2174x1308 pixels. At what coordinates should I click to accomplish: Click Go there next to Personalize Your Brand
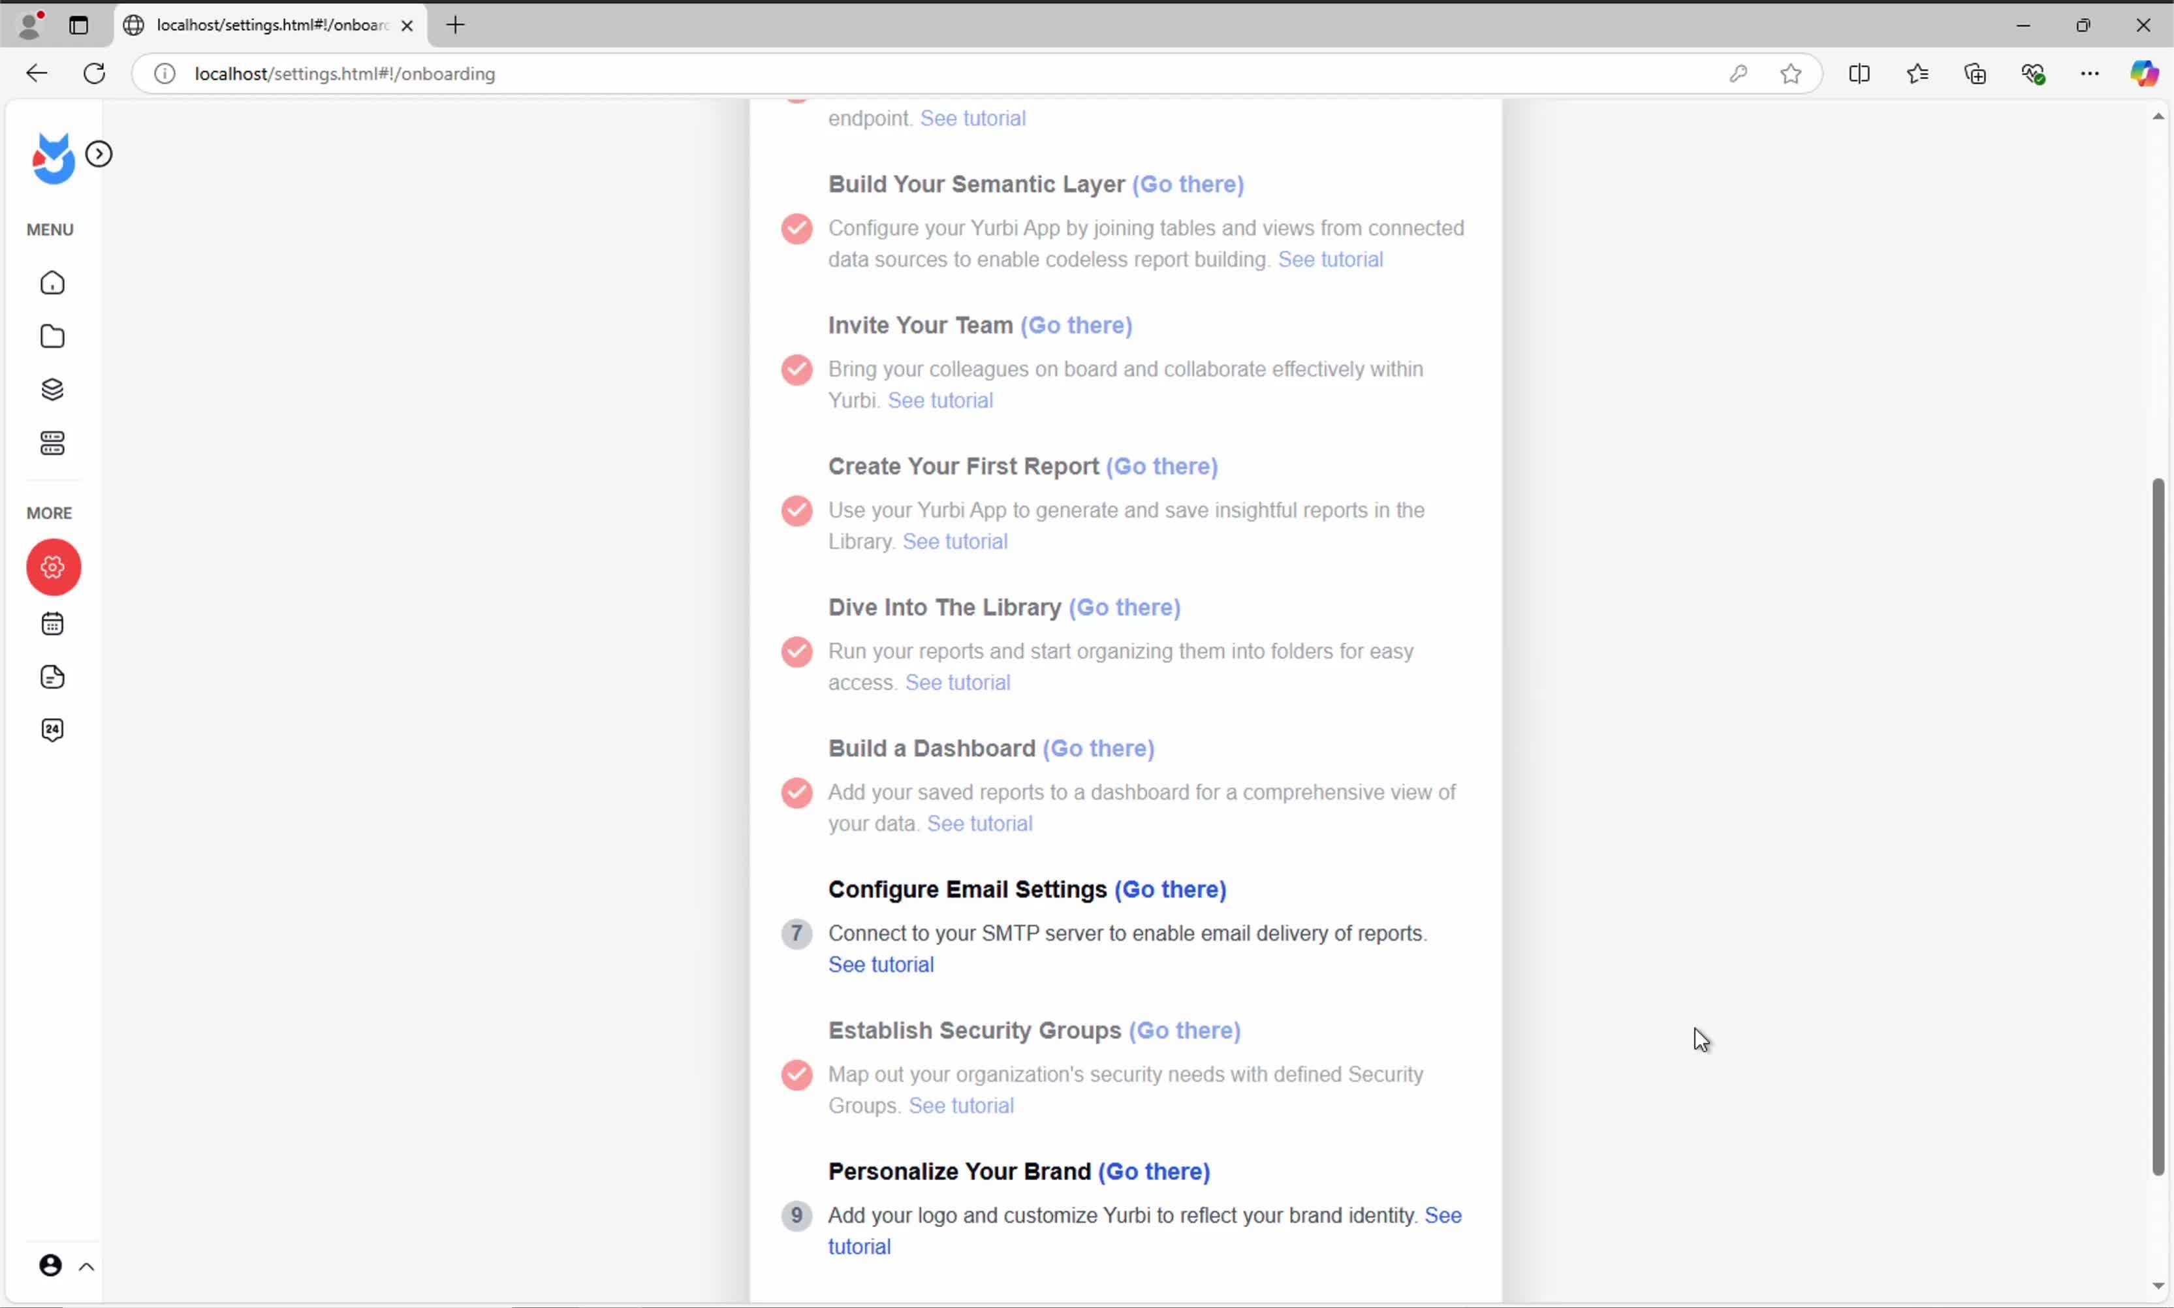click(1153, 1172)
